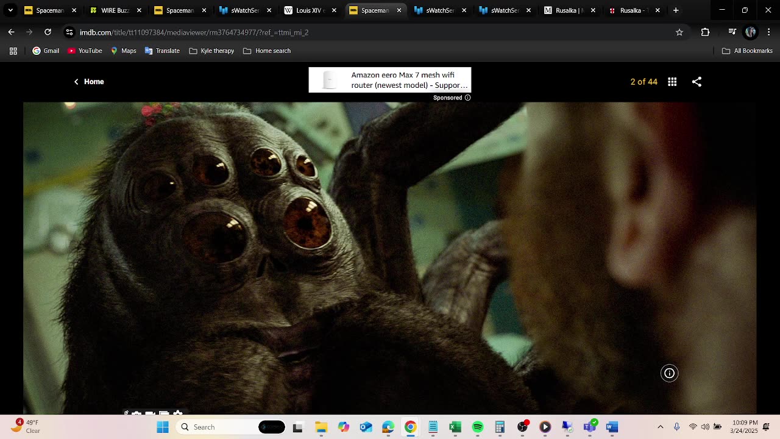Open Excel from taskbar
The height and width of the screenshot is (439, 780).
pos(455,427)
